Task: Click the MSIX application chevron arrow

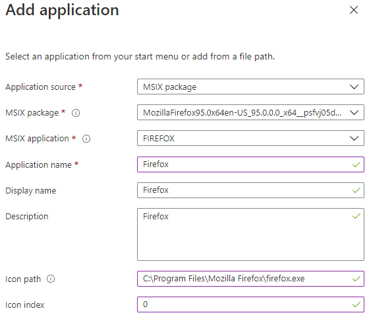Action: (354, 138)
